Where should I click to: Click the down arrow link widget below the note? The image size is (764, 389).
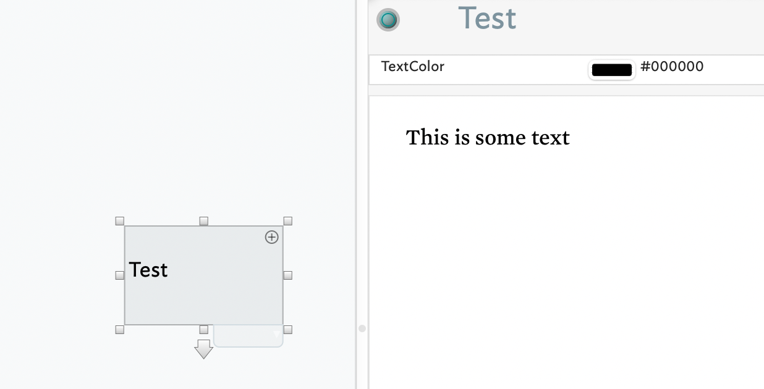tap(203, 349)
